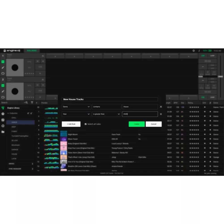
Task: Click the New House Tracks name field
Action: [110, 99]
